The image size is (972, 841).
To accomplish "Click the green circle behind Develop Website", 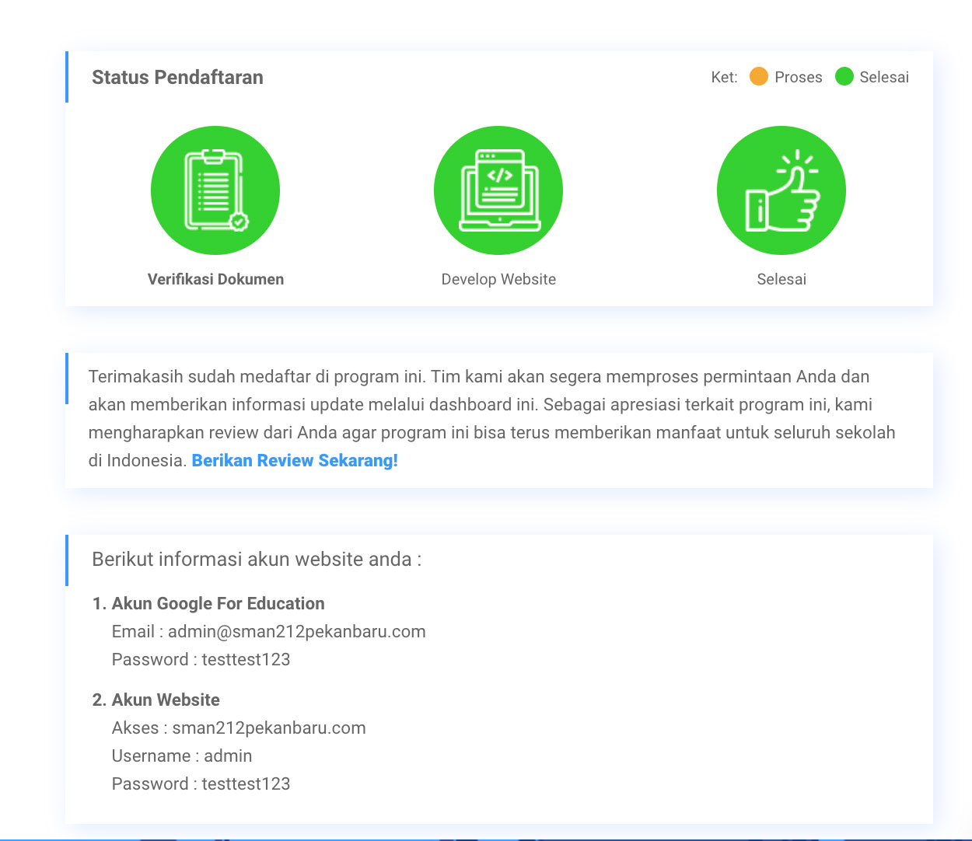I will tap(498, 190).
